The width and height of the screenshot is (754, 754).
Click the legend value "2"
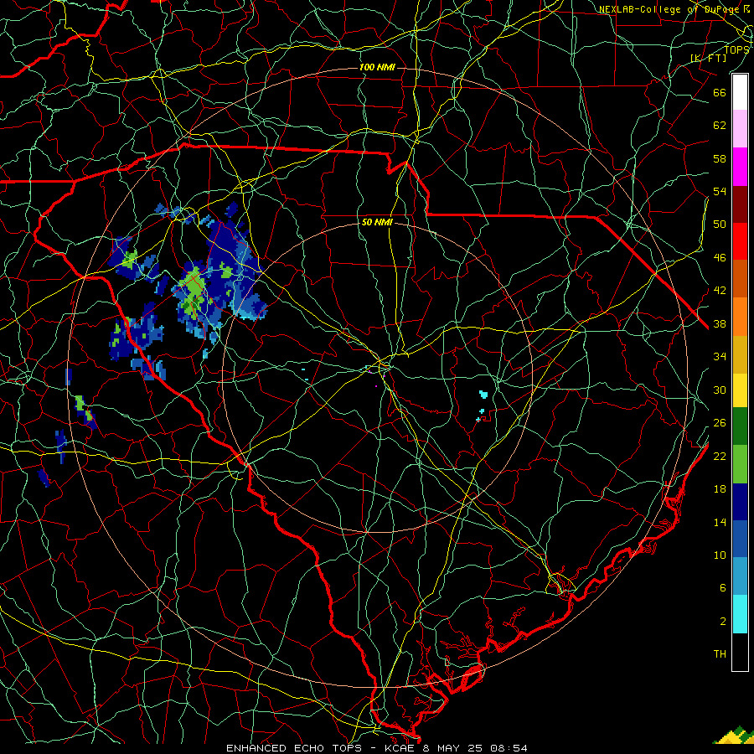click(722, 622)
